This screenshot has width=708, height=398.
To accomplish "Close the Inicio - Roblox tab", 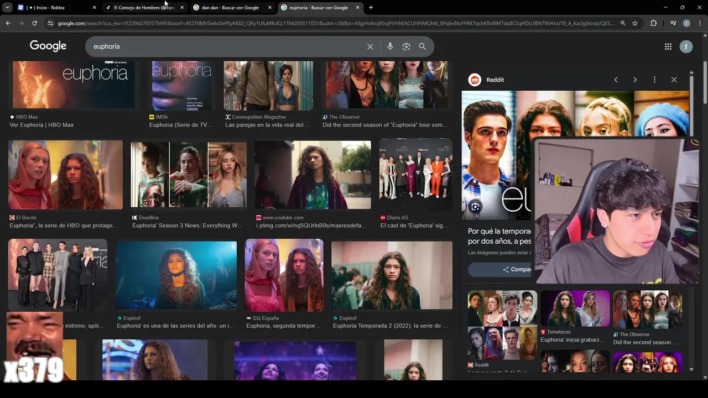I will point(95,8).
